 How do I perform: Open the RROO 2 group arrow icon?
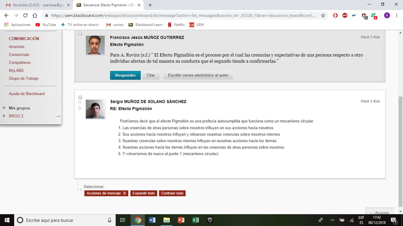(x=58, y=116)
